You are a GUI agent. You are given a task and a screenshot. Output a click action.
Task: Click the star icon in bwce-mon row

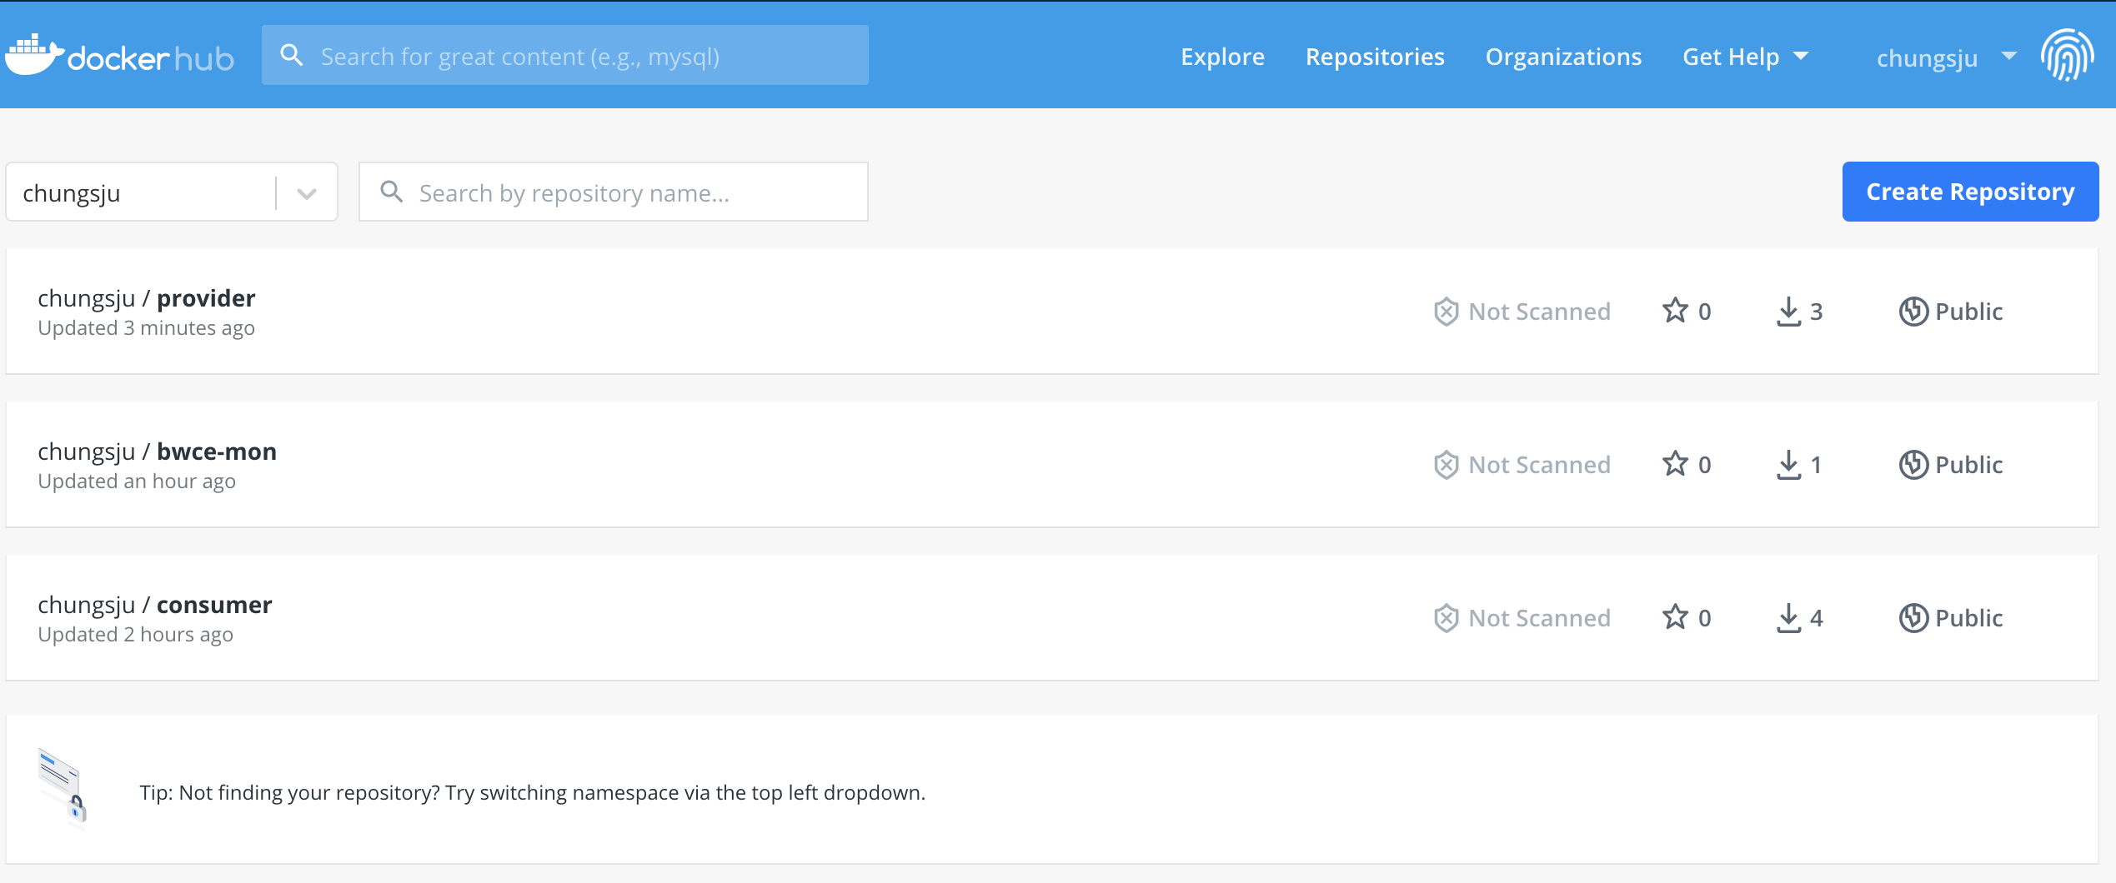[1675, 463]
